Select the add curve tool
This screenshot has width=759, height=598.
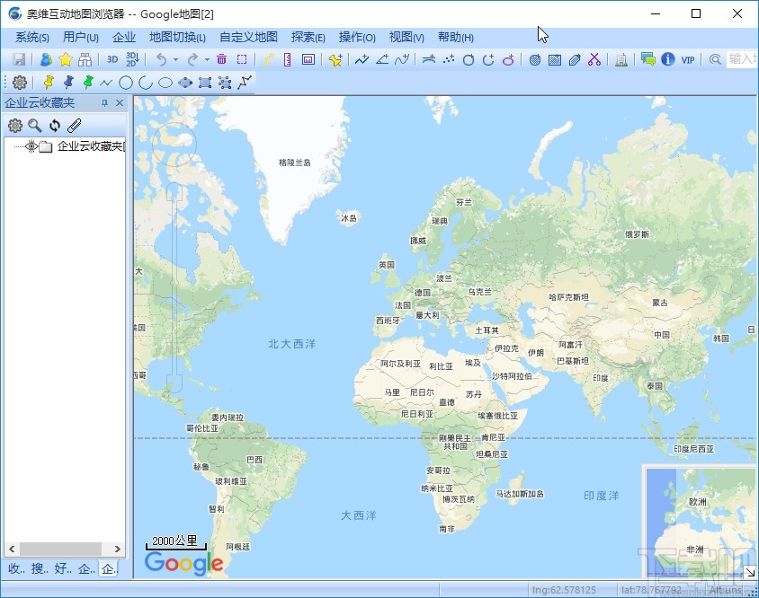[x=402, y=59]
